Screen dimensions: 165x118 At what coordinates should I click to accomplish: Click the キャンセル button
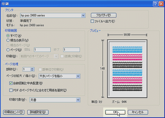138,112
